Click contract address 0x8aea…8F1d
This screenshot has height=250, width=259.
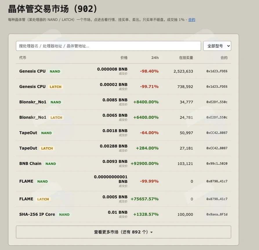[217, 214]
